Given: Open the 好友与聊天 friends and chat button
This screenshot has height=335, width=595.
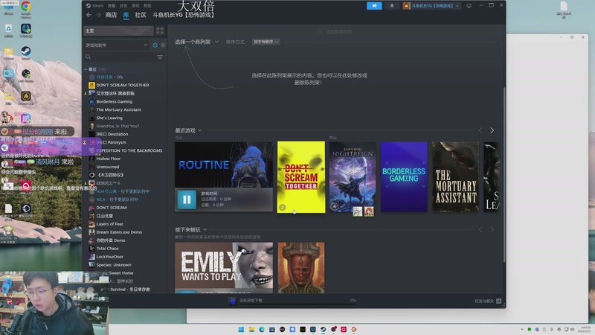Looking at the screenshot, I should tap(488, 301).
